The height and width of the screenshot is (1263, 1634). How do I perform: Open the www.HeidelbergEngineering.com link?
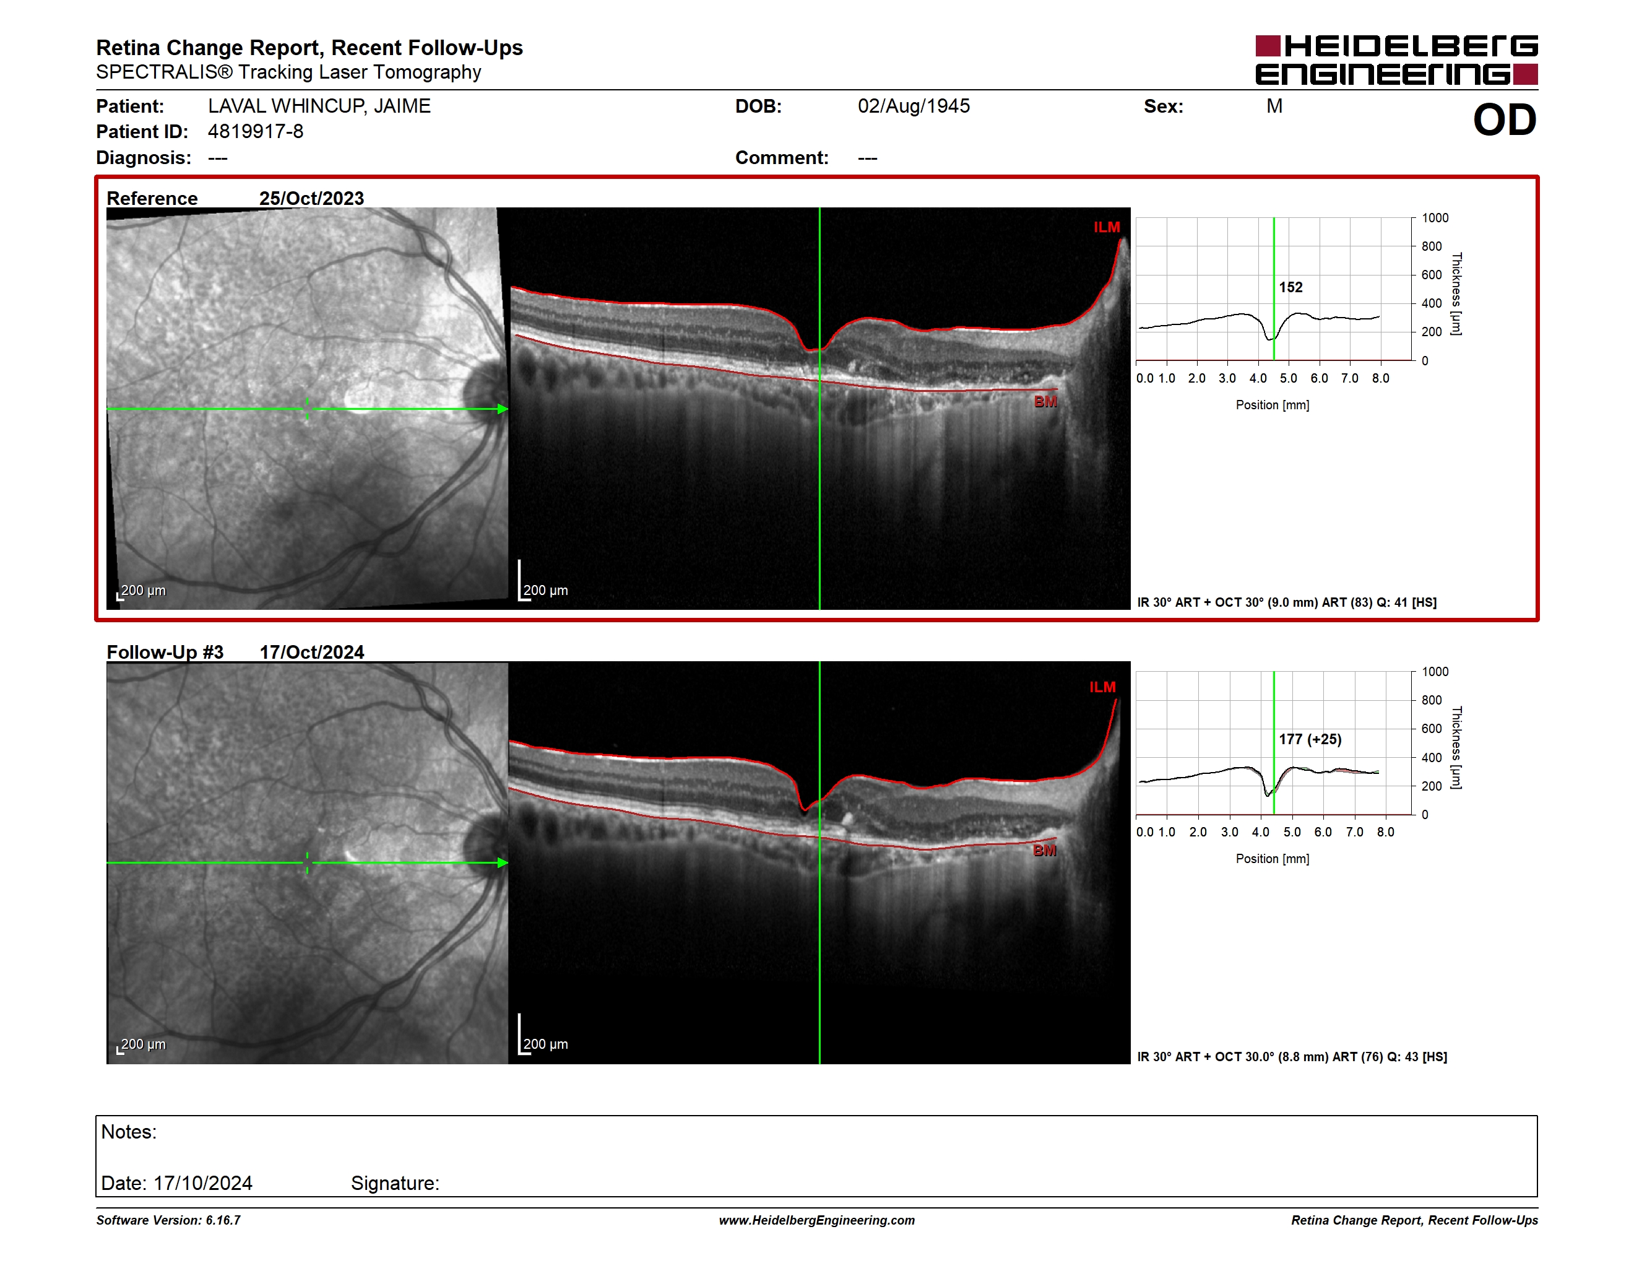pos(816,1220)
